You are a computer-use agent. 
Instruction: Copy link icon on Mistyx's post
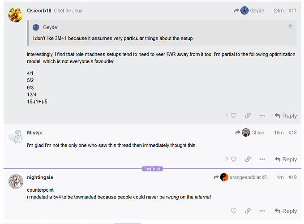tap(248, 159)
